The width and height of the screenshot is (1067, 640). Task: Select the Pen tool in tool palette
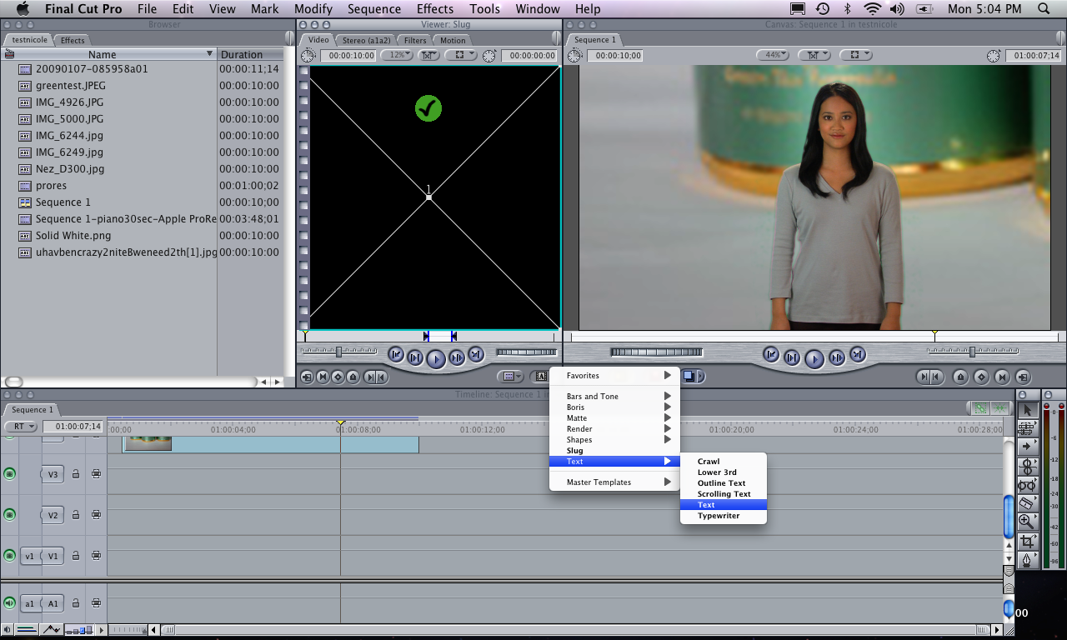point(1027,560)
